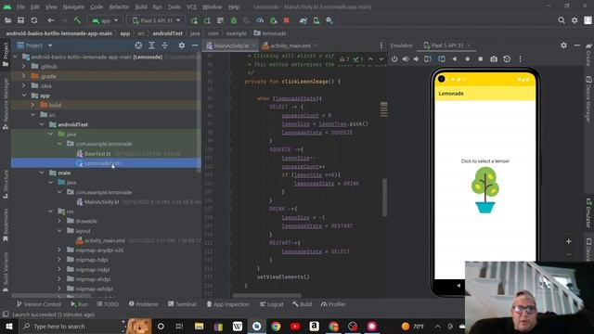This screenshot has height=334, width=594.
Task: Navigate back with the left arrow icon
Action: 51,20
